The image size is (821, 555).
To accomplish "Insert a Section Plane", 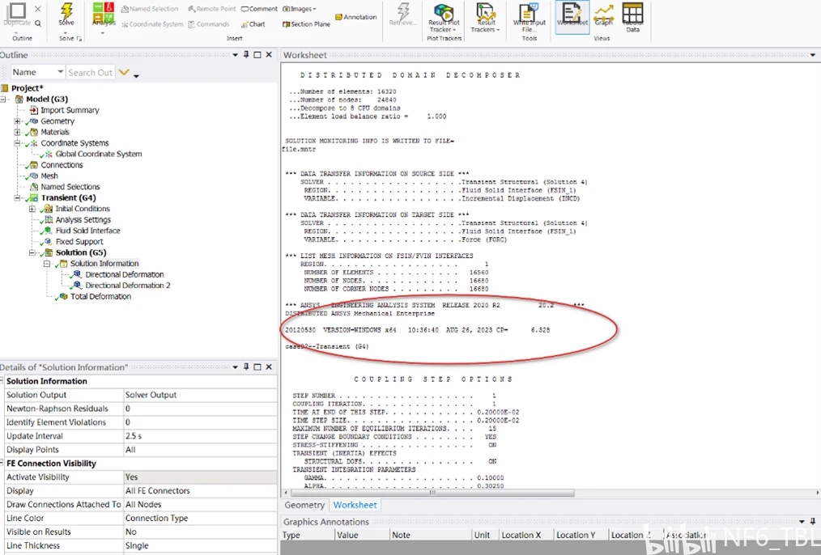I will 307,24.
